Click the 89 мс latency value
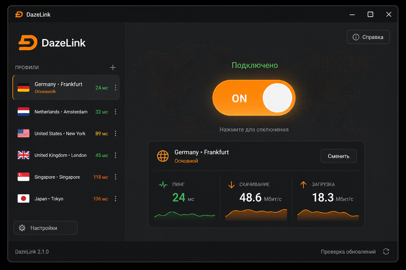The width and height of the screenshot is (406, 270). coord(102,134)
